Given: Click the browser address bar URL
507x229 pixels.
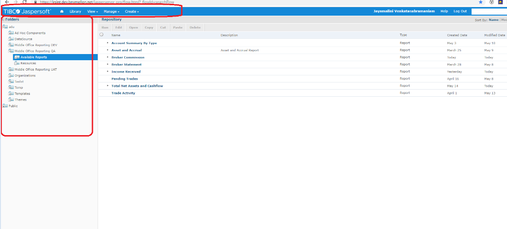Looking at the screenshot, I should point(107,2).
